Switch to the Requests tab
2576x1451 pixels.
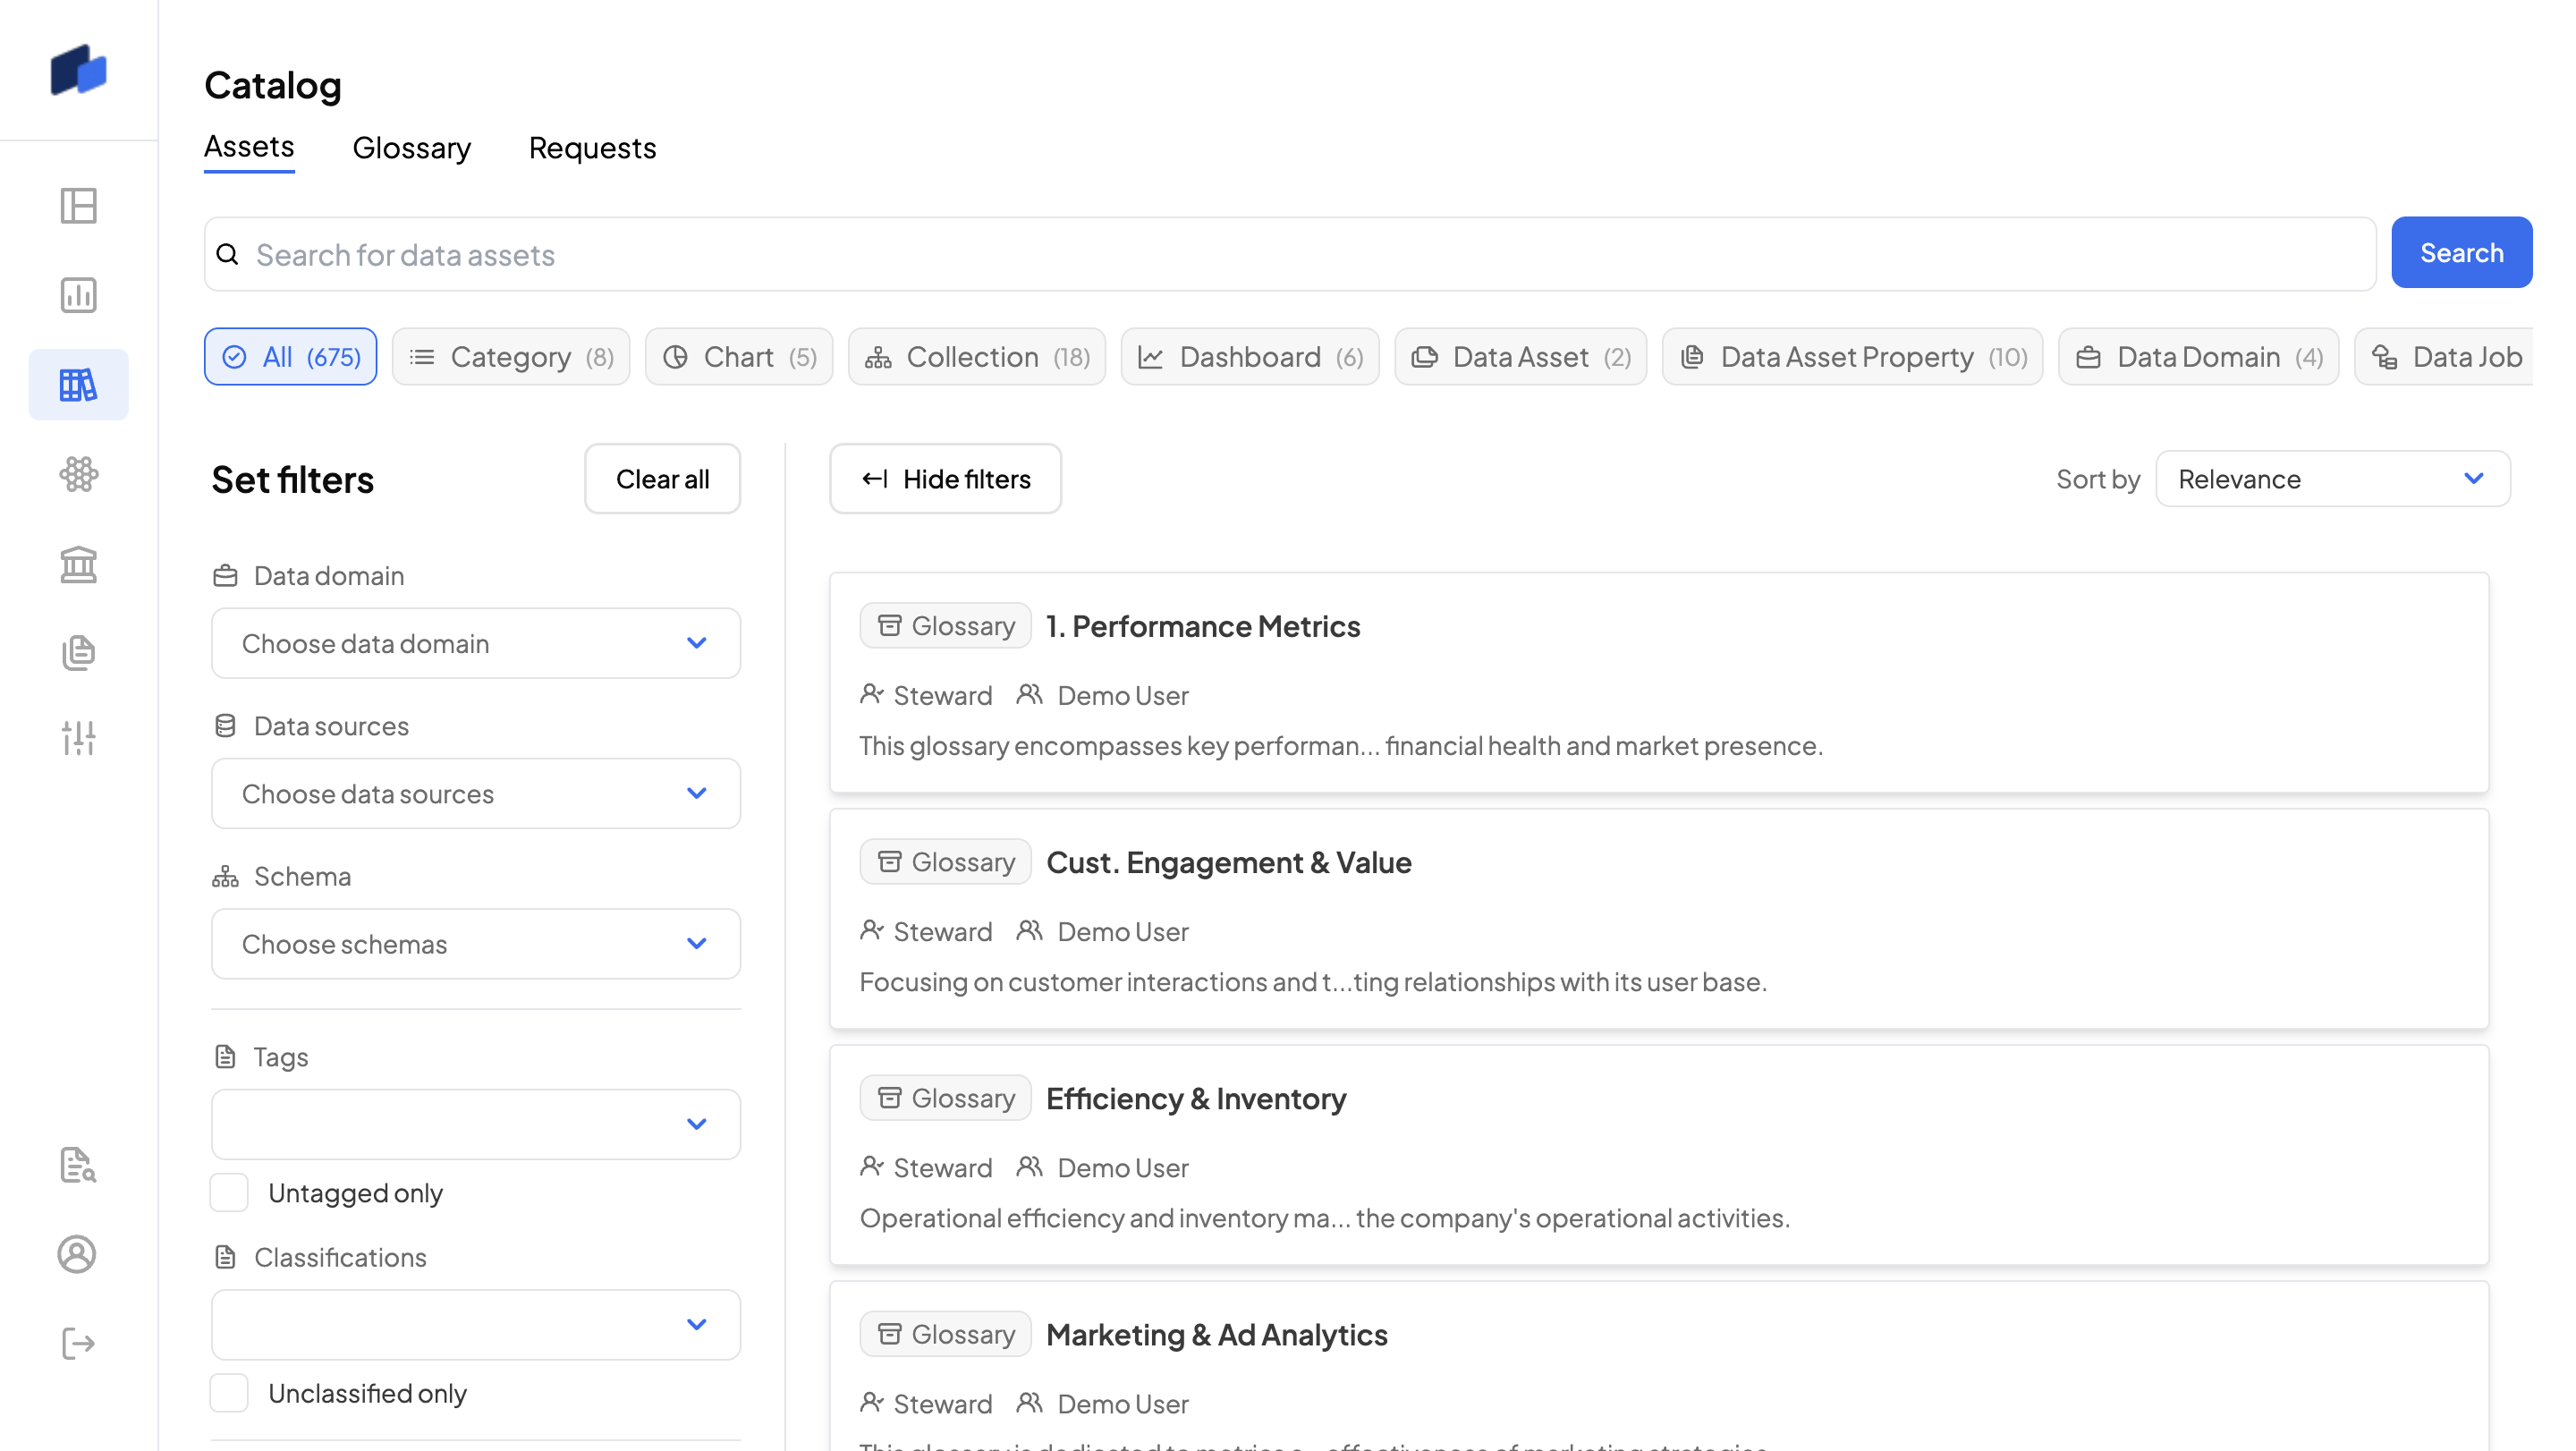coord(592,148)
